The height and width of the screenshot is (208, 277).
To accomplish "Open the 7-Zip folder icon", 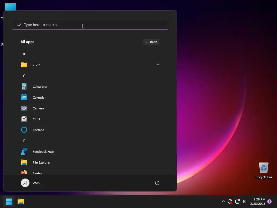I will [x=24, y=65].
